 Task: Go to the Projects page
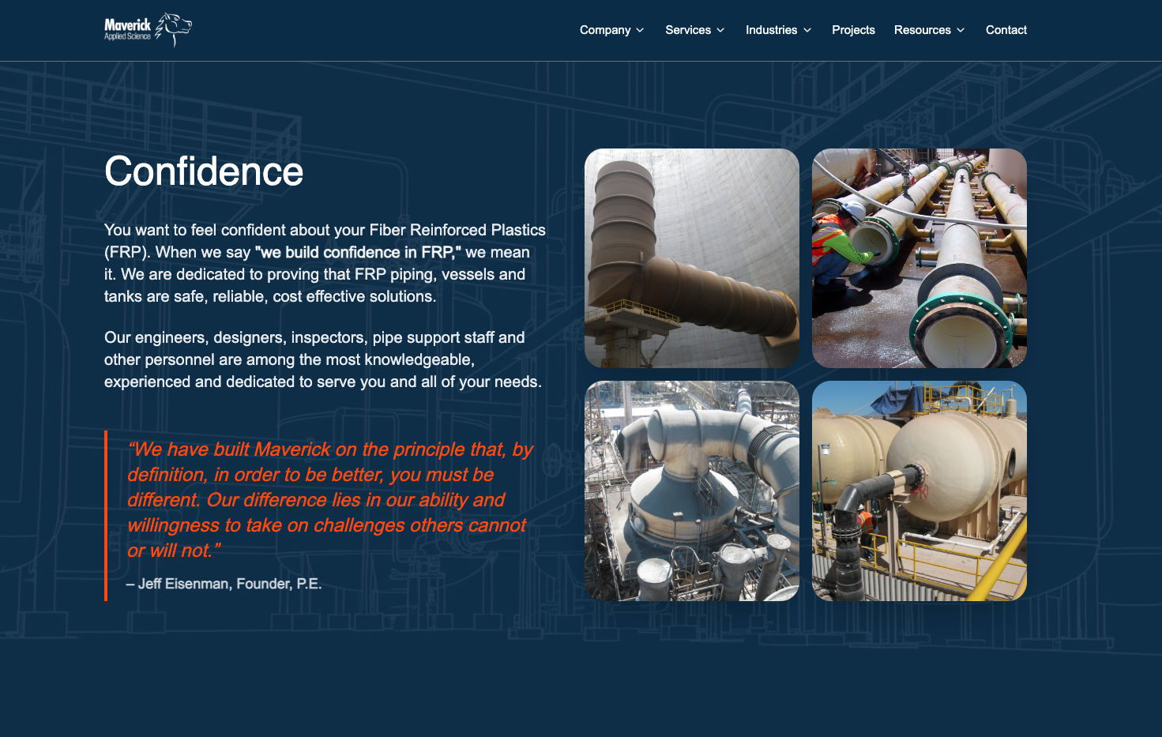click(853, 30)
